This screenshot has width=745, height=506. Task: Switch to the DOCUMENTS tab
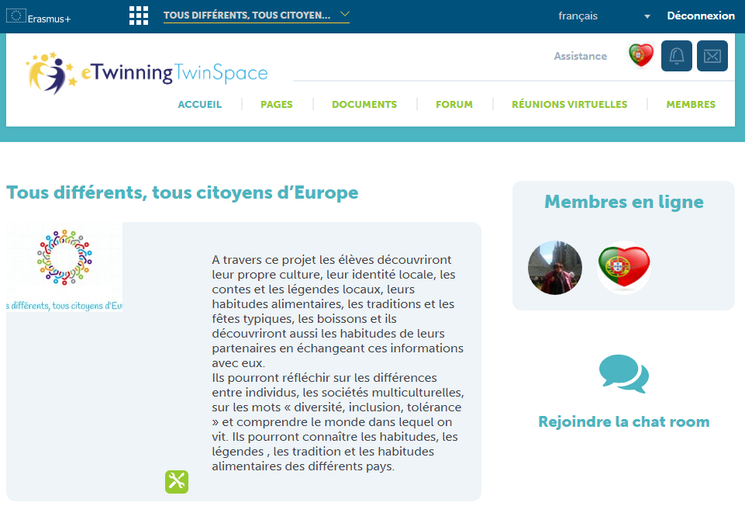point(364,105)
